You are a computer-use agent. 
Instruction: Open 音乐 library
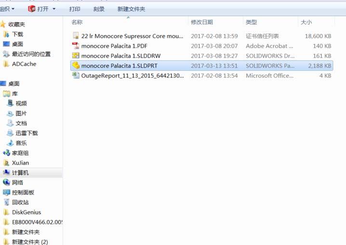tap(21, 143)
